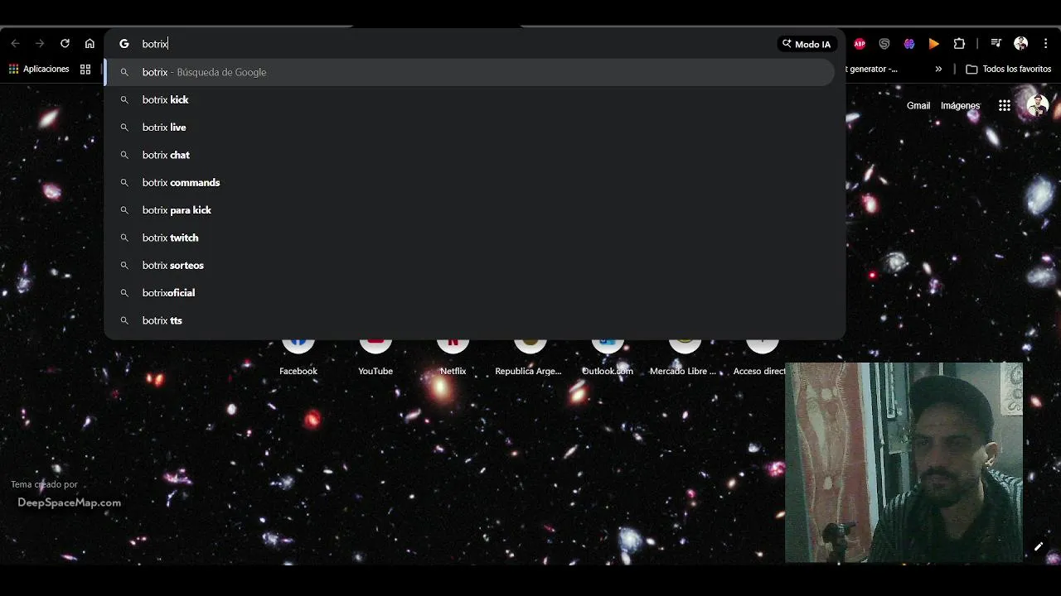Open the Mercado Libre shortcut

(x=683, y=356)
